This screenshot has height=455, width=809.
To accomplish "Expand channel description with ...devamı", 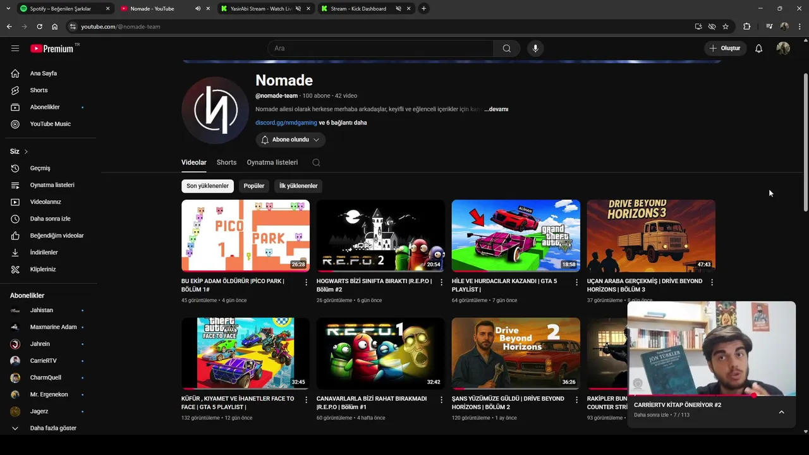I will [496, 109].
